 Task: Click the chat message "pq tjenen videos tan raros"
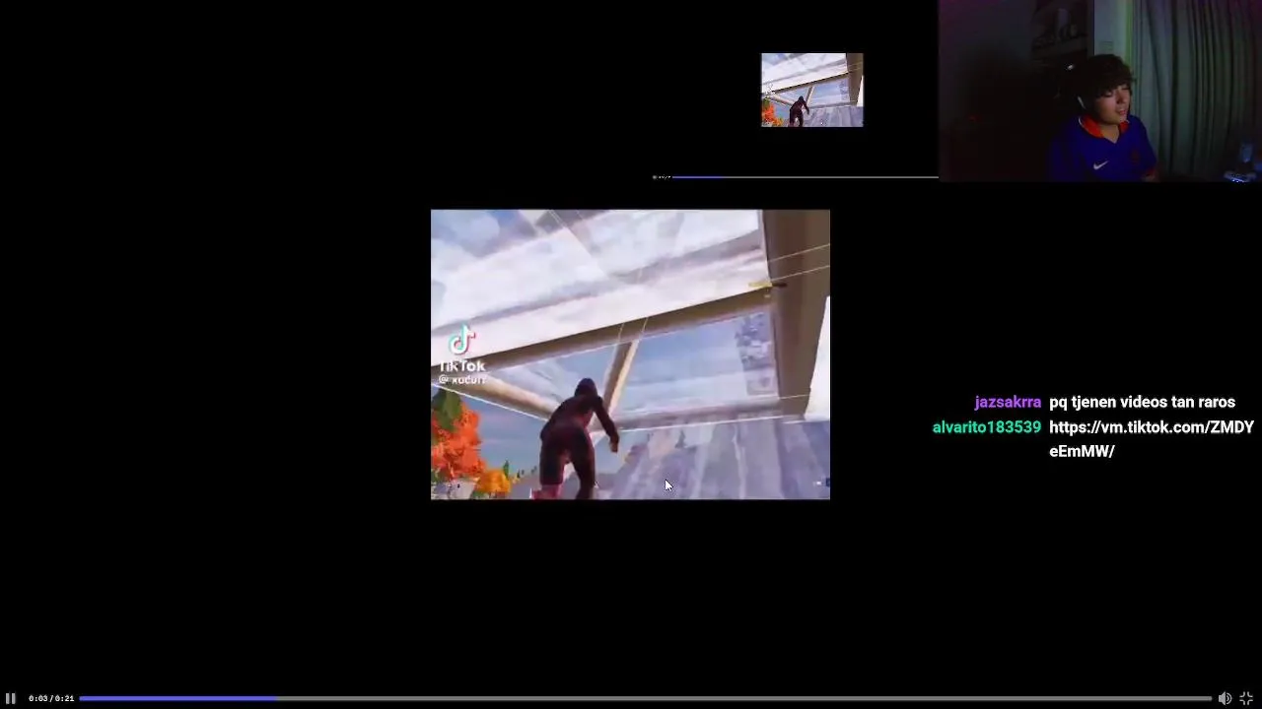pos(1142,402)
